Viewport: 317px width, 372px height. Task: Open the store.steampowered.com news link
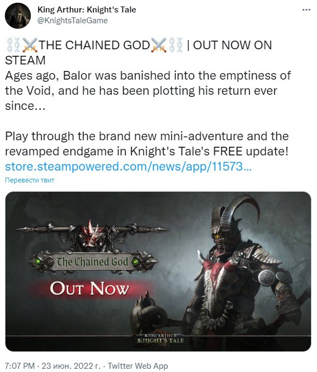[128, 166]
